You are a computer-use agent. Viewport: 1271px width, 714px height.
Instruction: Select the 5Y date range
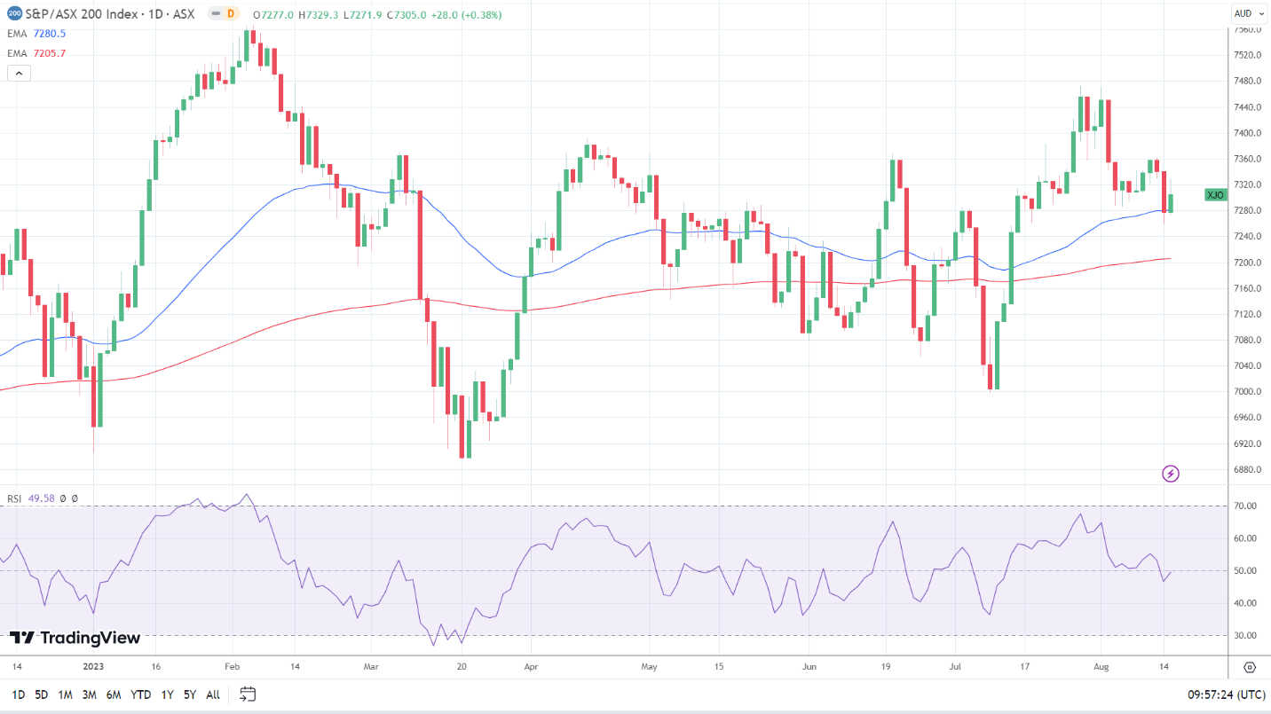click(x=190, y=694)
